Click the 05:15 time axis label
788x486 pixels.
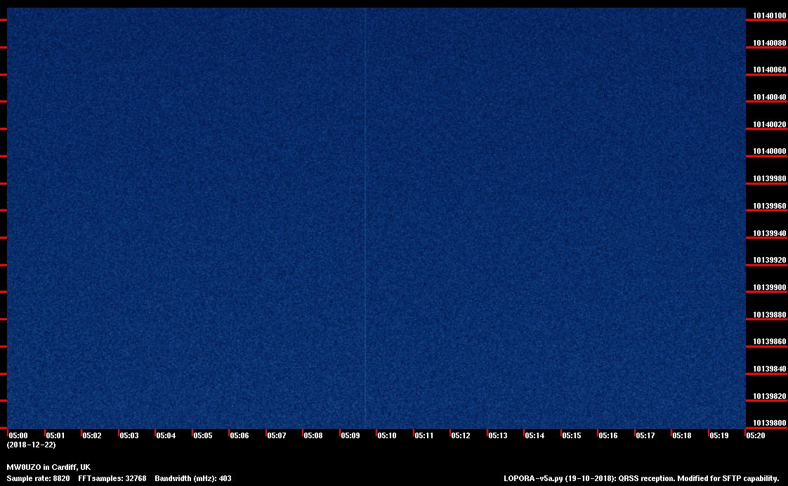click(572, 436)
